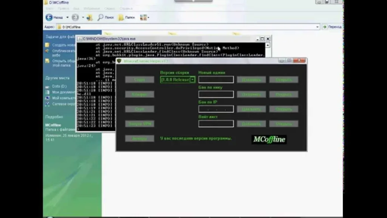
Task: Click the Forward arrow icon in Explorer
Action: pos(75,17)
